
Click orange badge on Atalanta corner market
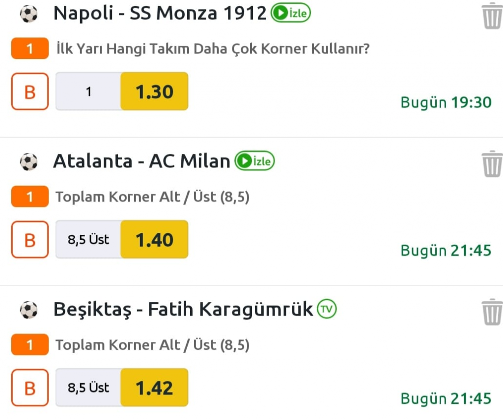coord(29,197)
